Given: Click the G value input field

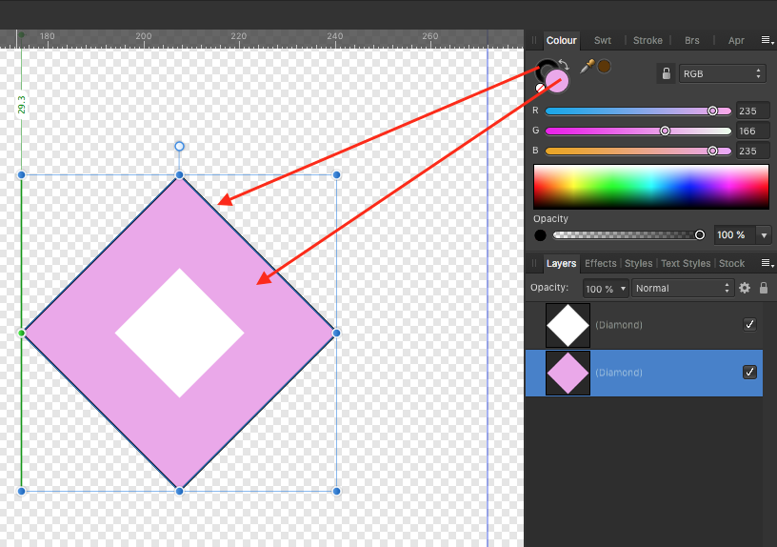Looking at the screenshot, I should (x=752, y=131).
